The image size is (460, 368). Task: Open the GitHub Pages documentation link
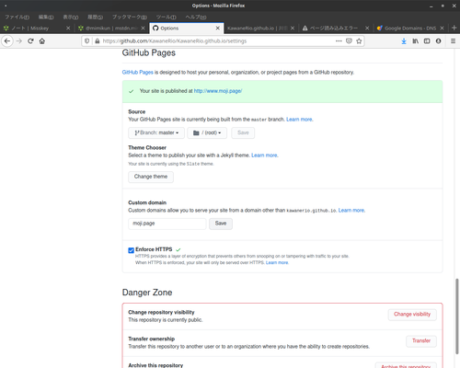pos(137,73)
